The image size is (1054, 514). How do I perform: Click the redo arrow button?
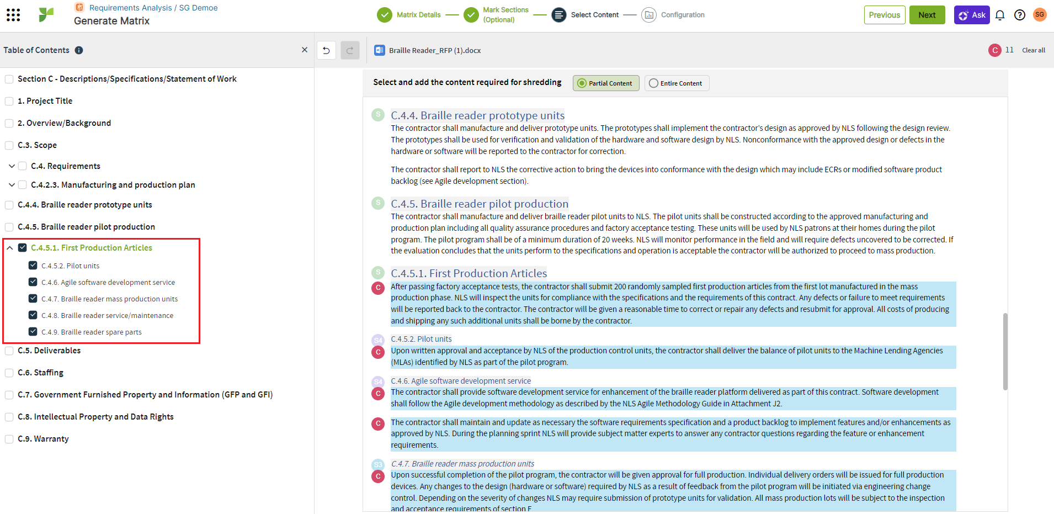pos(350,50)
